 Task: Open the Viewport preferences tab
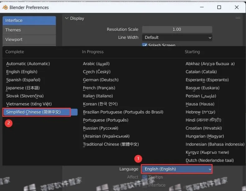point(29,40)
